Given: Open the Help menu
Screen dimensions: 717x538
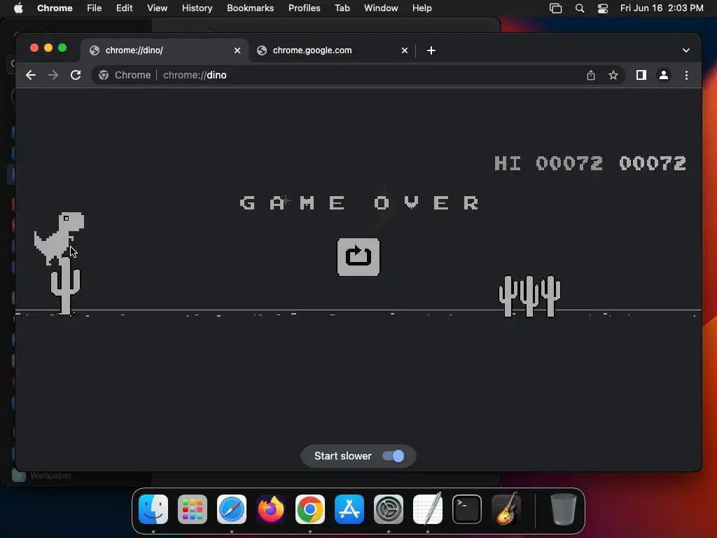Looking at the screenshot, I should 422,8.
